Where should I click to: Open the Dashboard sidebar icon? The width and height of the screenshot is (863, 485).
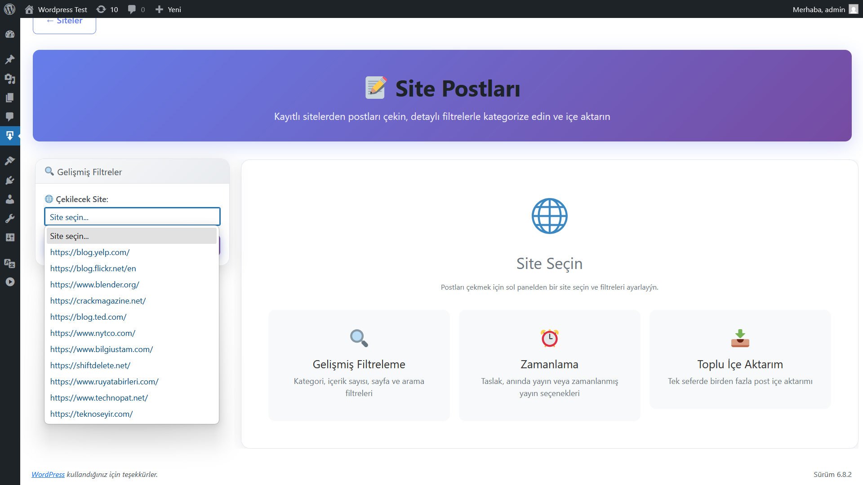10,35
